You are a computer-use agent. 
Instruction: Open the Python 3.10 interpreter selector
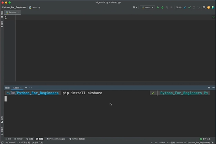click(x=193, y=143)
